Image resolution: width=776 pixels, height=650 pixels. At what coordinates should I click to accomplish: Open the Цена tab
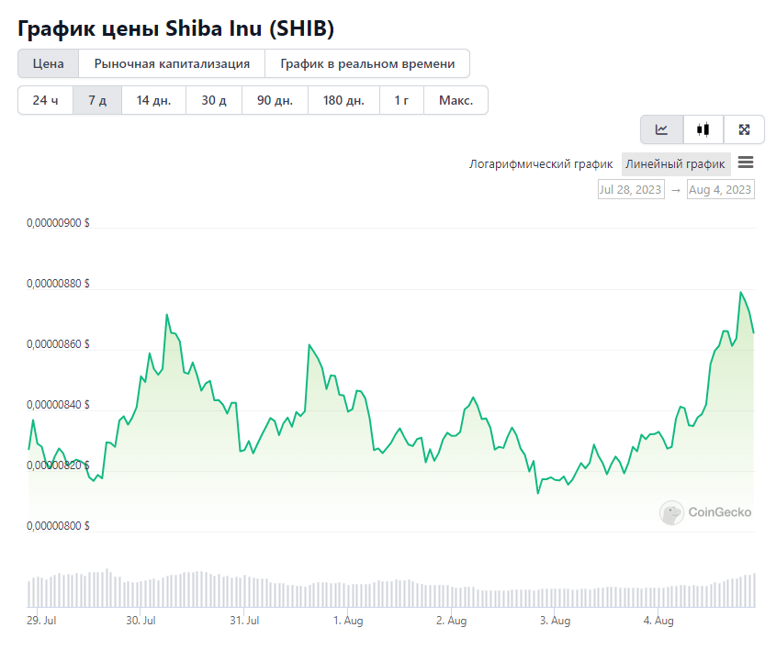point(49,64)
